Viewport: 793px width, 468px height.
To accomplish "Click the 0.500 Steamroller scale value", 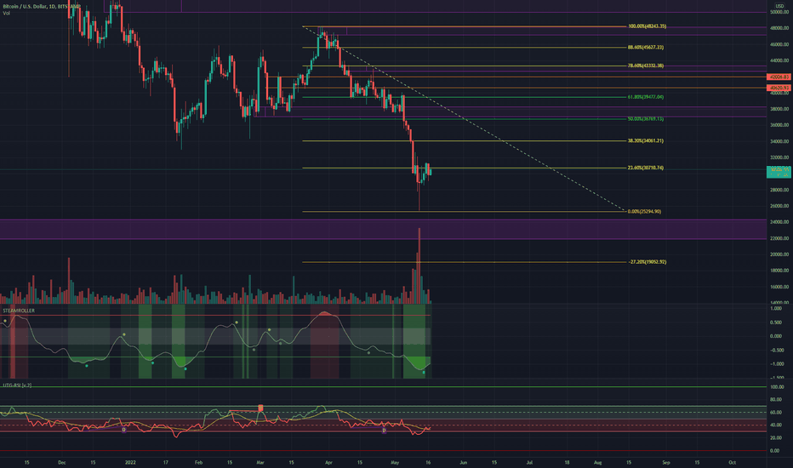I will pos(776,322).
